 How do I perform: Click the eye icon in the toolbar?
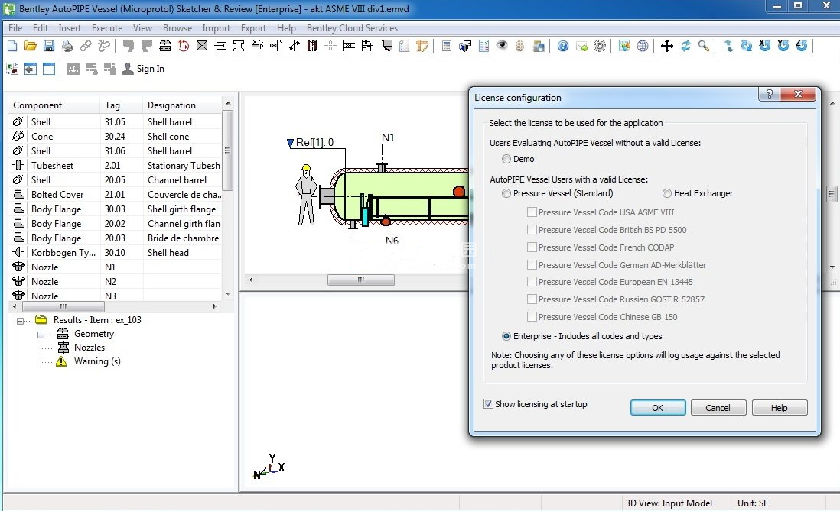pos(501,46)
